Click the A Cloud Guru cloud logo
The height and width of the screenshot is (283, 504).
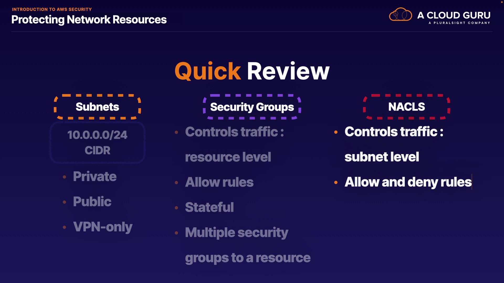400,14
